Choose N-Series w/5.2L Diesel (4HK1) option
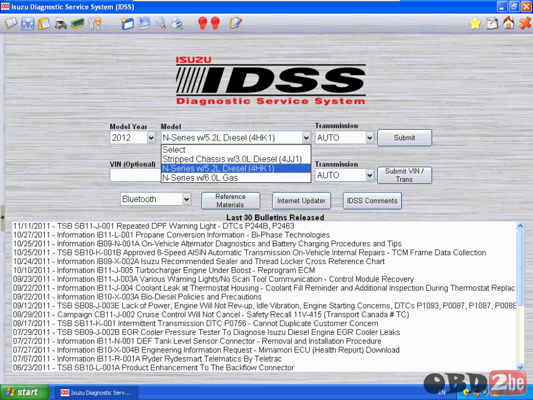533x400 pixels. tap(236, 169)
